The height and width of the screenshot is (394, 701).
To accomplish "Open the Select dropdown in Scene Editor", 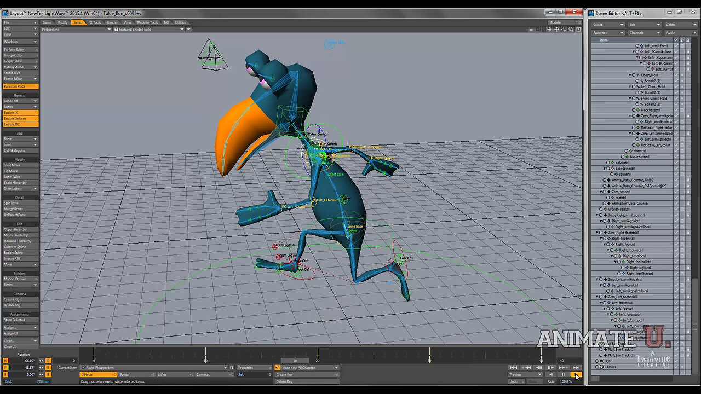I will pyautogui.click(x=608, y=25).
